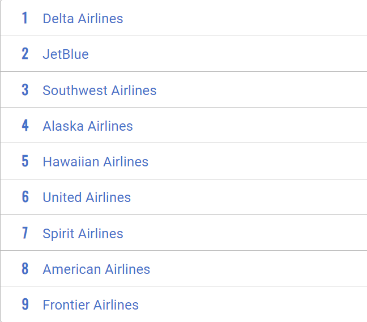Click the JetBlue link

point(66,54)
